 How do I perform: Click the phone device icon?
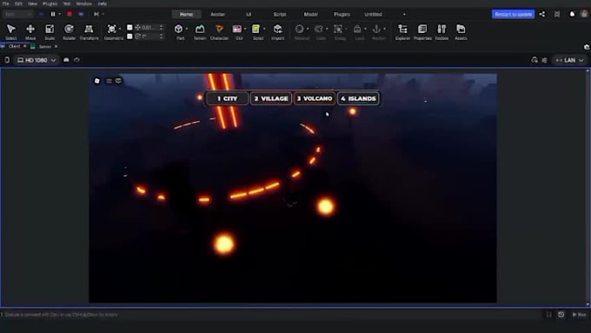point(7,60)
